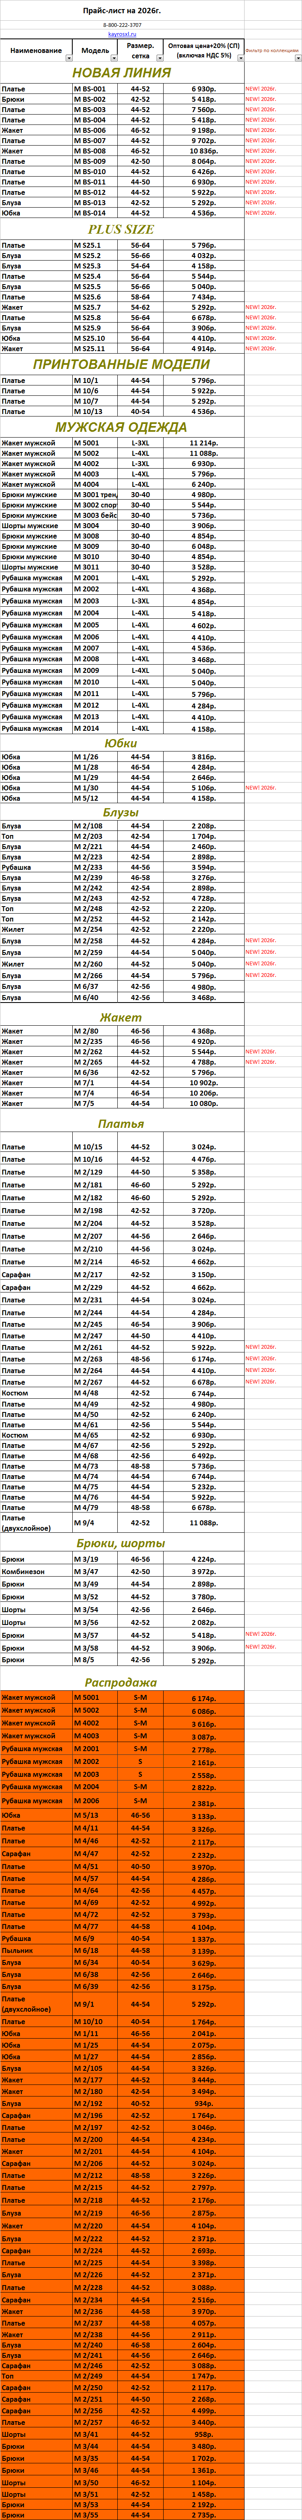Click the ПРИНТОВАННЫЕ МОДЕЛИ section heading

(121, 364)
